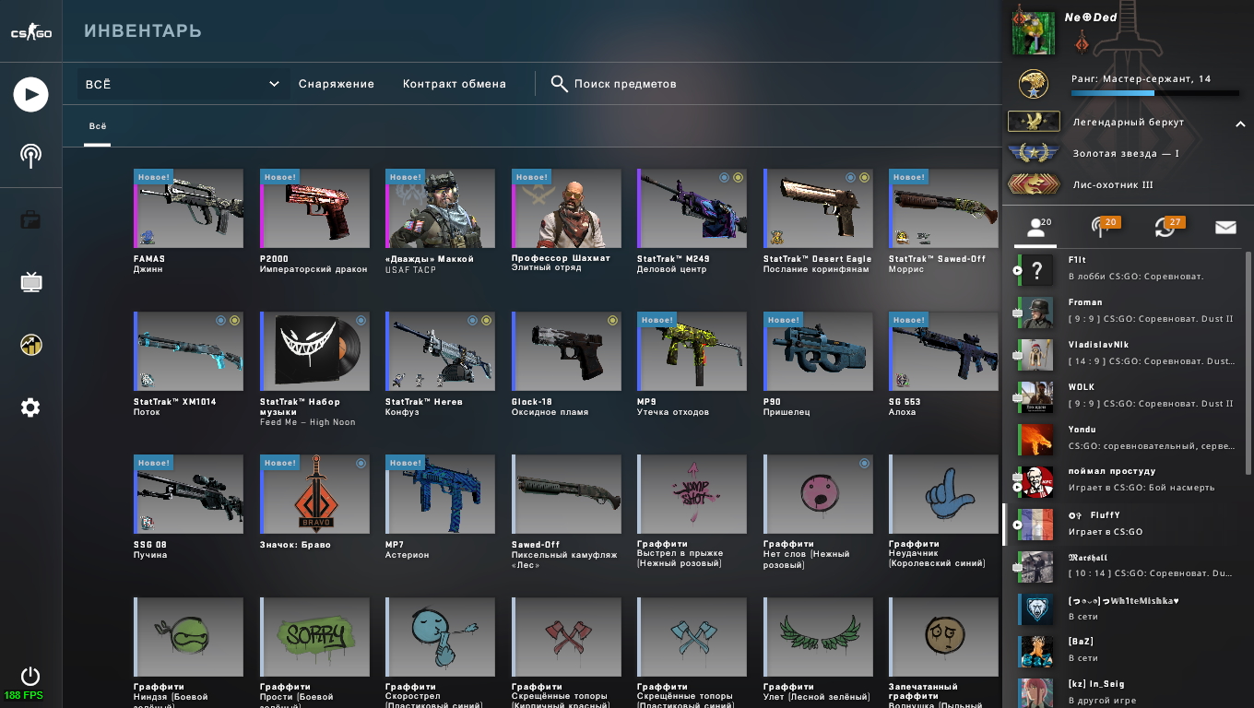Select the StatTrak Sawed-Off Моррис item
The width and height of the screenshot is (1254, 708).
tap(944, 208)
